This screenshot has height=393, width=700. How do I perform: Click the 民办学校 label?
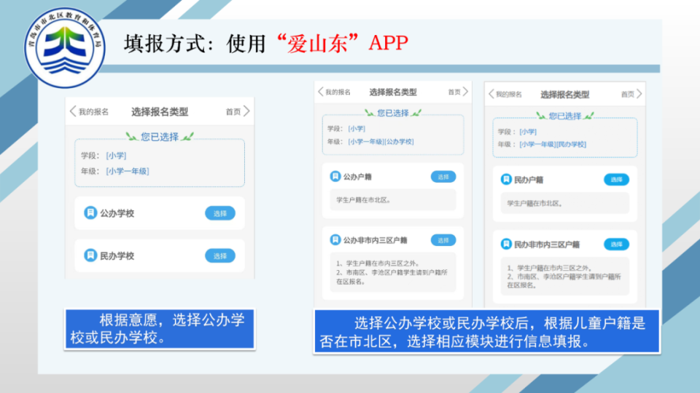pos(117,255)
